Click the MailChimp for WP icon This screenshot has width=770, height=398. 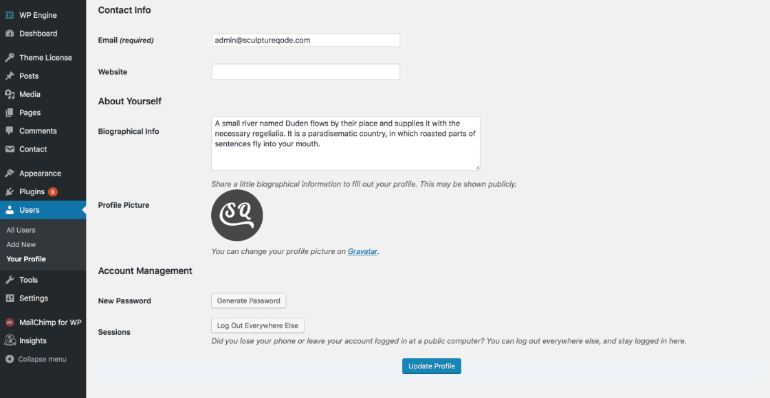[x=10, y=323]
